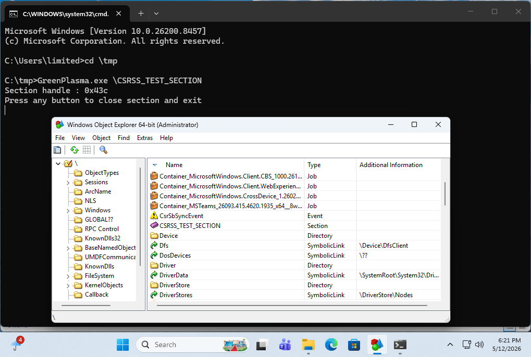This screenshot has height=357, width=531.
Task: Expand the FileSystem tree node
Action: pos(68,276)
